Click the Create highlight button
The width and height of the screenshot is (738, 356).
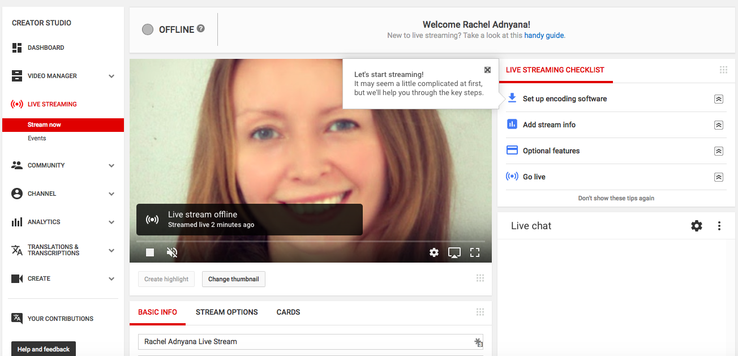pyautogui.click(x=166, y=279)
